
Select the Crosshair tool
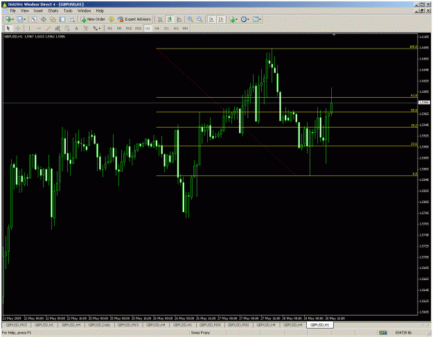(x=18, y=28)
